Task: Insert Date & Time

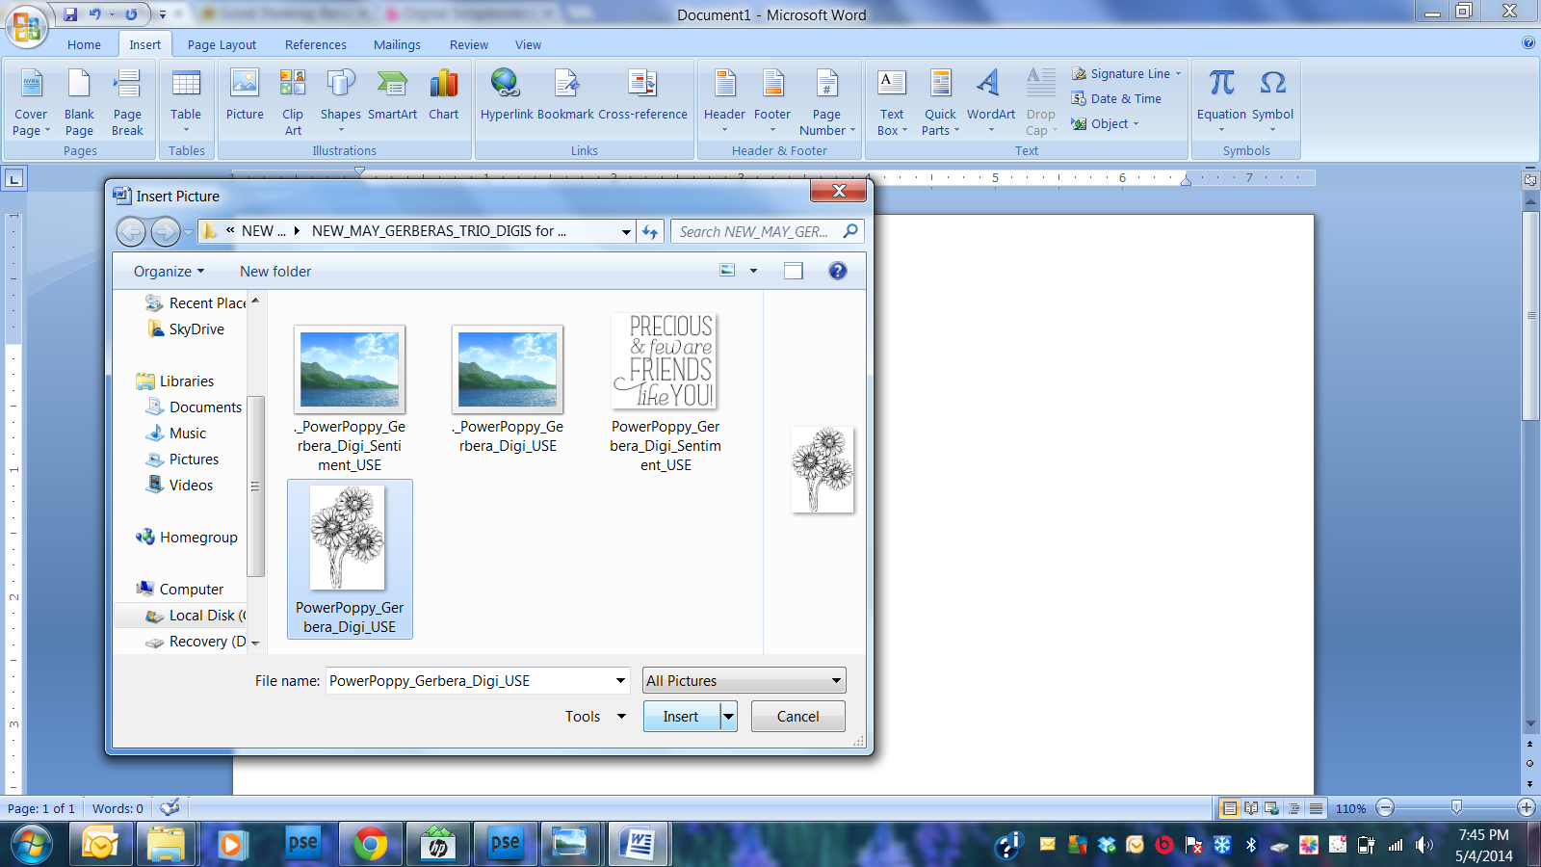Action: tap(1116, 98)
